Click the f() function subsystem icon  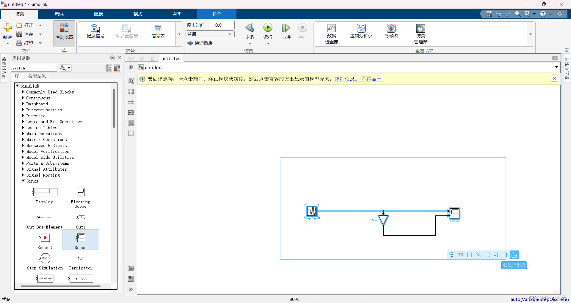487,255
